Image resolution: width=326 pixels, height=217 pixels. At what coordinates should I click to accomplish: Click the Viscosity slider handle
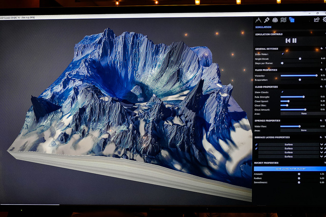[317, 76]
